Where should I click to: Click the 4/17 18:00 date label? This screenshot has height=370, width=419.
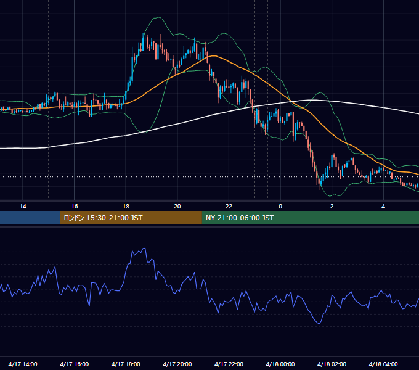(126, 364)
